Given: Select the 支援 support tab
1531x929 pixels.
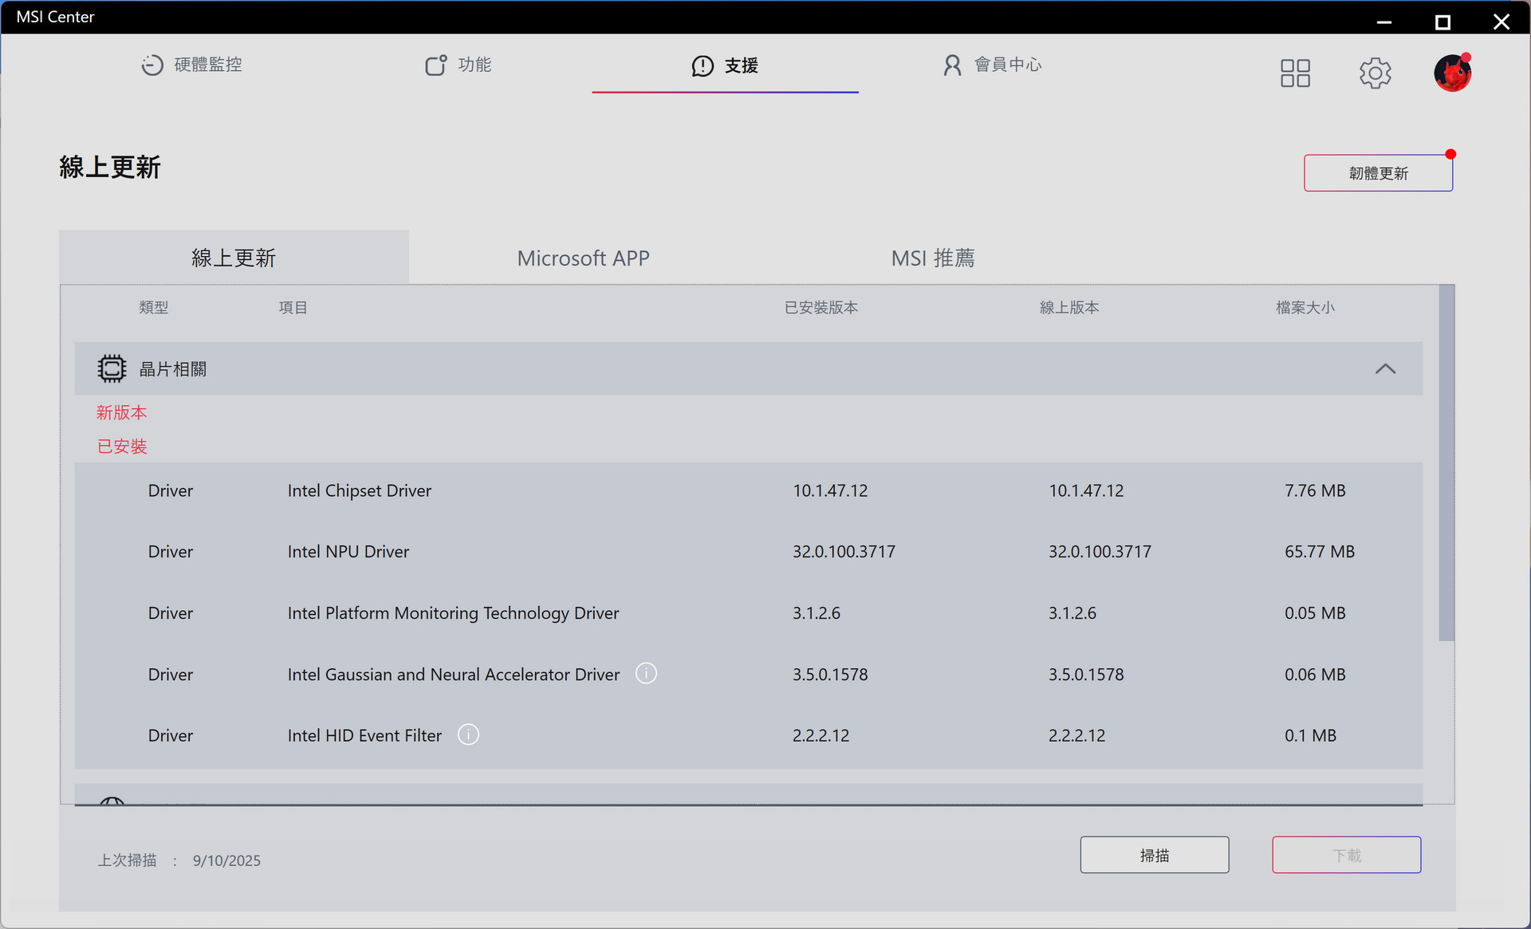Looking at the screenshot, I should pos(725,65).
